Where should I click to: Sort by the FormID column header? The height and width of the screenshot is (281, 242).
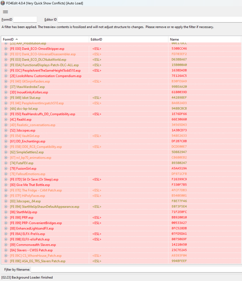(45, 39)
